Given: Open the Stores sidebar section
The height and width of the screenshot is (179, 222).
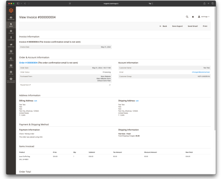Looking at the screenshot, I should (11, 66).
